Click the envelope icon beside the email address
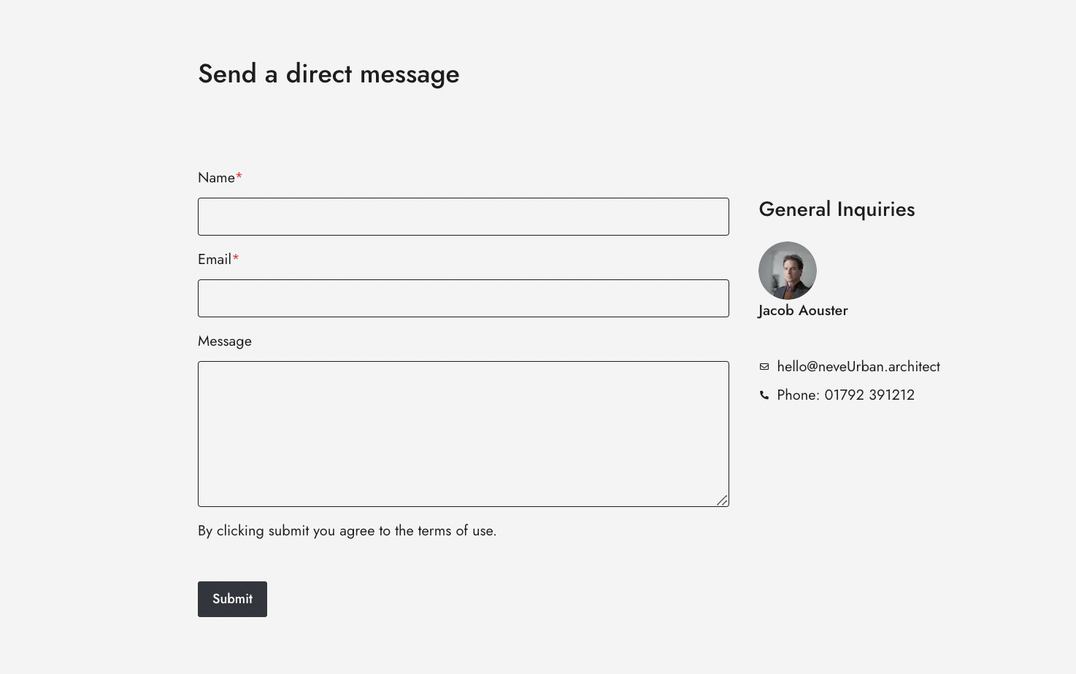 click(x=764, y=367)
